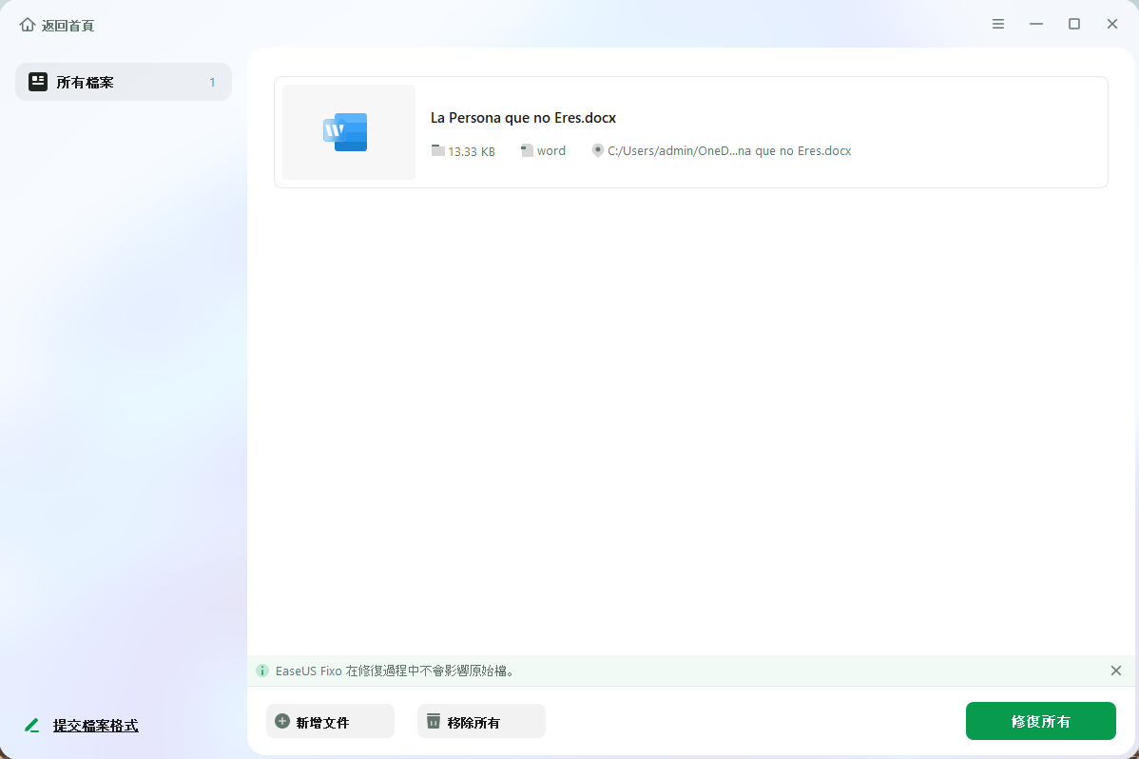Click the green pencil icon in sidebar
1139x759 pixels.
click(32, 726)
